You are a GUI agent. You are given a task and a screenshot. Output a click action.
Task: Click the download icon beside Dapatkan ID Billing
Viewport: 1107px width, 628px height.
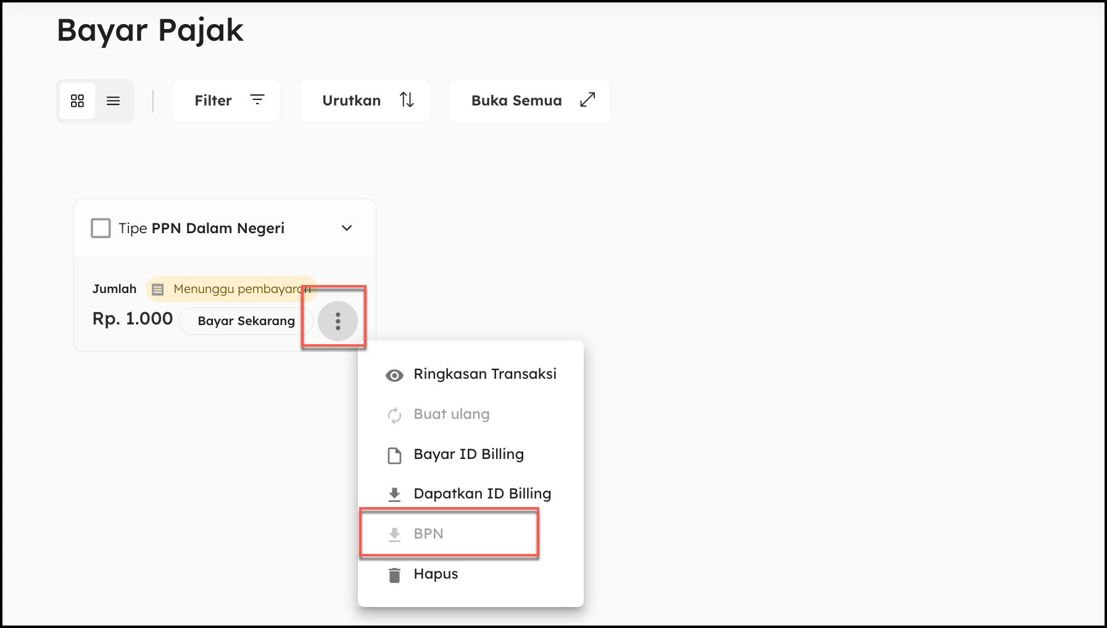click(x=394, y=494)
